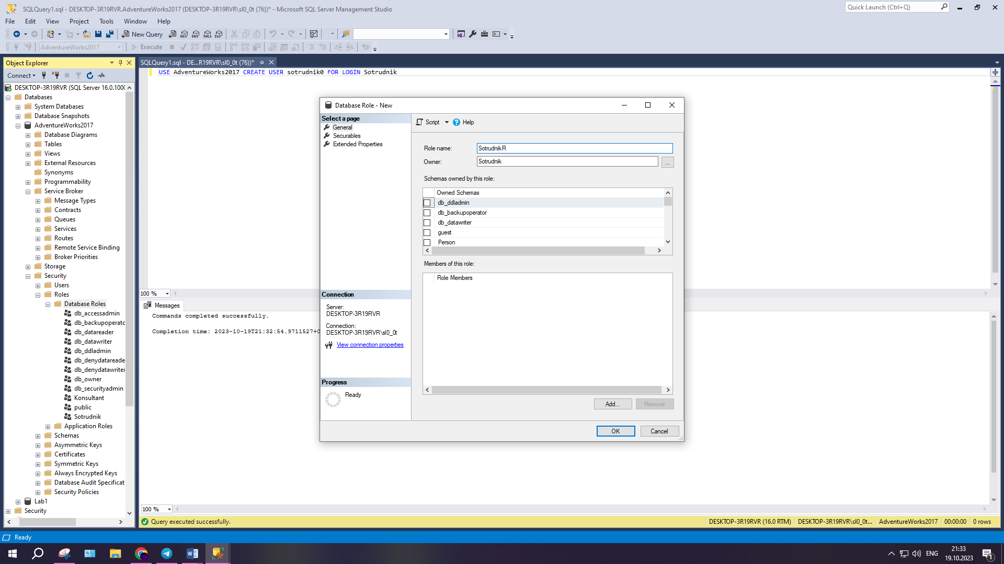Click View connection properties link
Image resolution: width=1004 pixels, height=564 pixels.
coord(370,345)
